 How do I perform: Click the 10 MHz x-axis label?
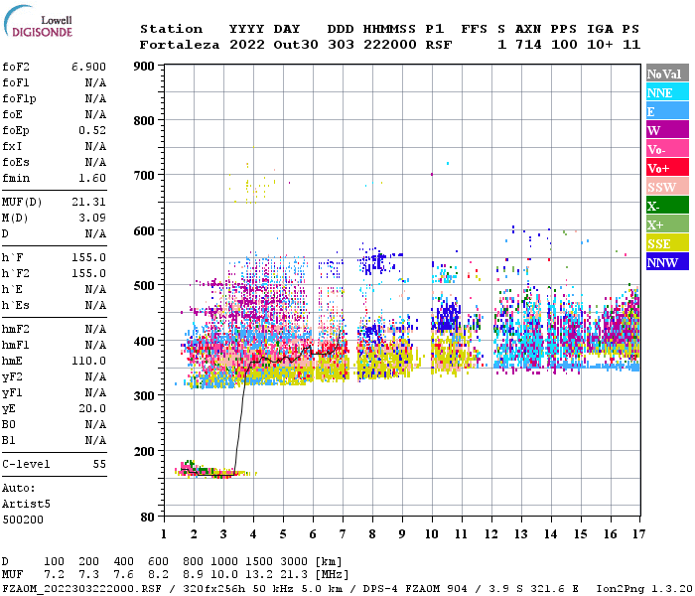(x=432, y=534)
